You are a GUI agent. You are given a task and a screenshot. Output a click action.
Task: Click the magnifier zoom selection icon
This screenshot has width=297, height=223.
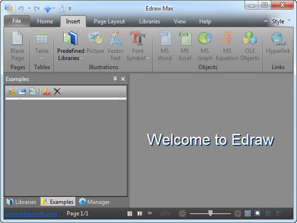pos(258,213)
